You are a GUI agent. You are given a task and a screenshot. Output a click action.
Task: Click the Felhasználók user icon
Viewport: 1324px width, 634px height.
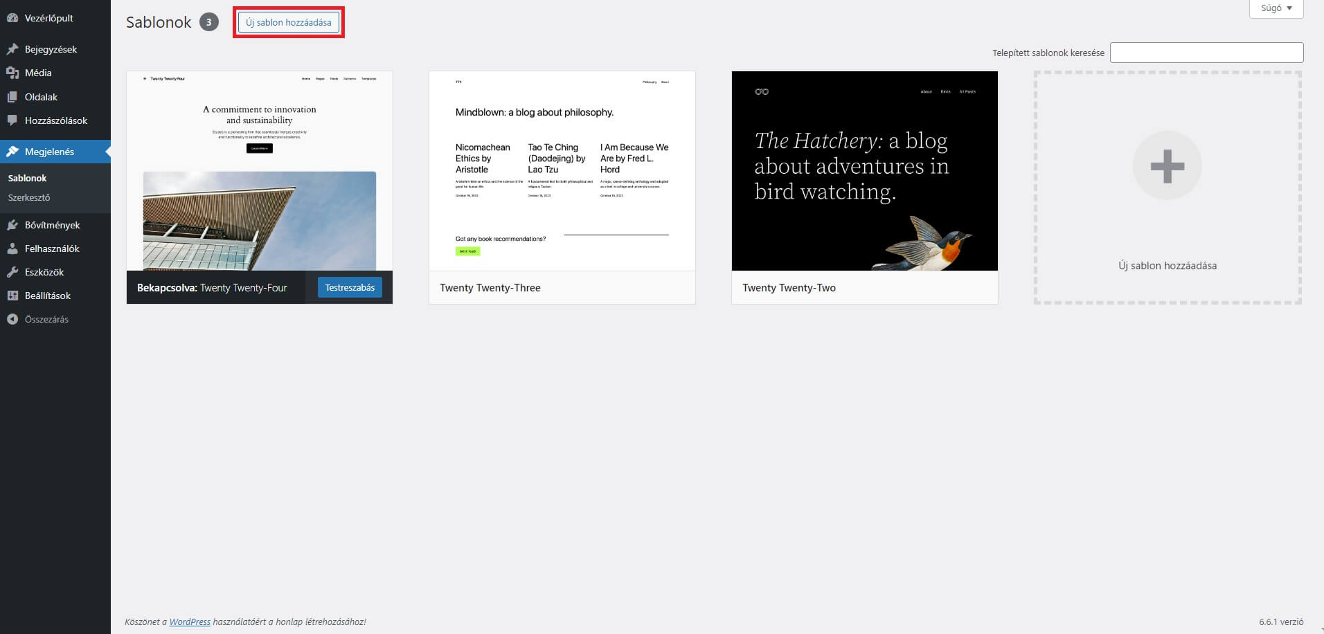pos(12,248)
